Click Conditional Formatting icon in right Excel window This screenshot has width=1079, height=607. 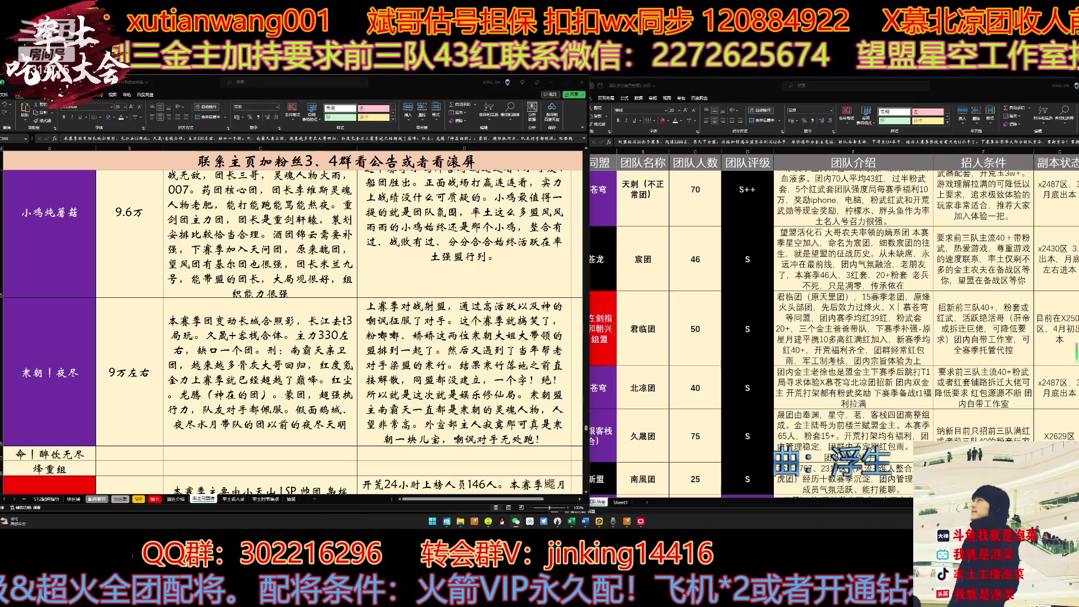847,110
